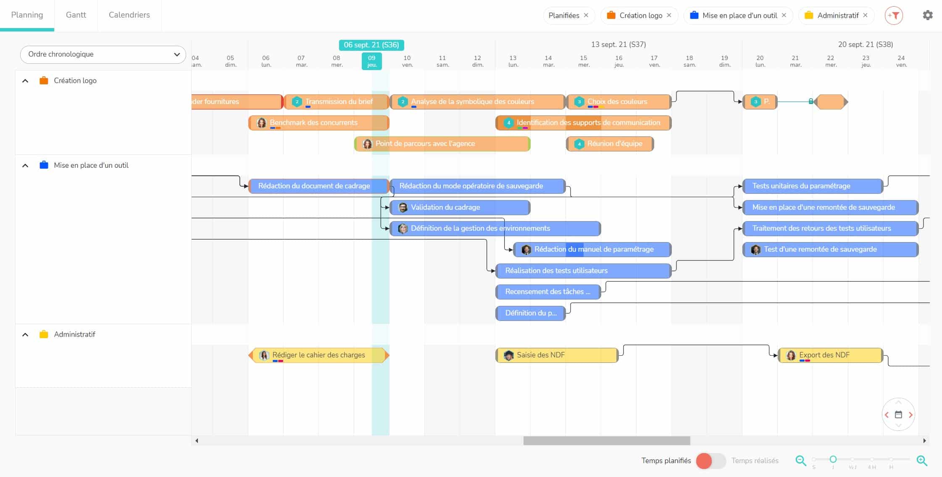The width and height of the screenshot is (942, 477).
Task: Collapse the Mise en place d'un outil section
Action: (26, 165)
